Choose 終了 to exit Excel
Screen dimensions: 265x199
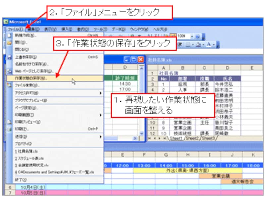[55, 180]
